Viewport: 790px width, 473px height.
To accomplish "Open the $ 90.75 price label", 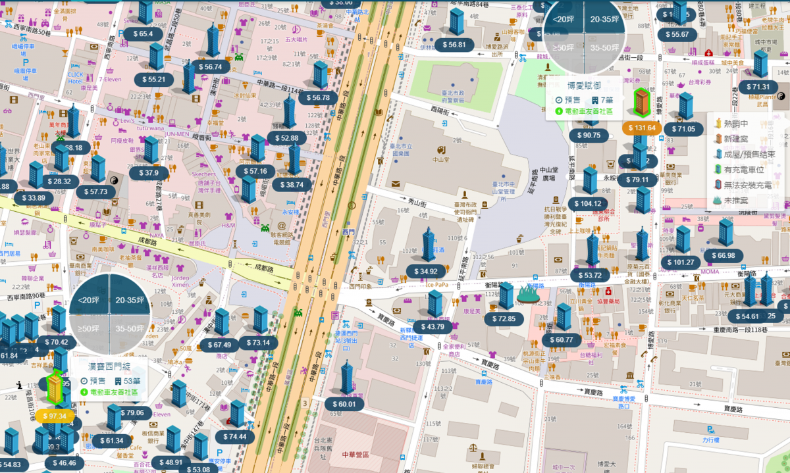I will (589, 136).
